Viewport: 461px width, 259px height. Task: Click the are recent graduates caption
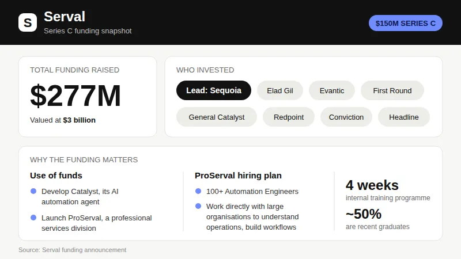click(377, 227)
